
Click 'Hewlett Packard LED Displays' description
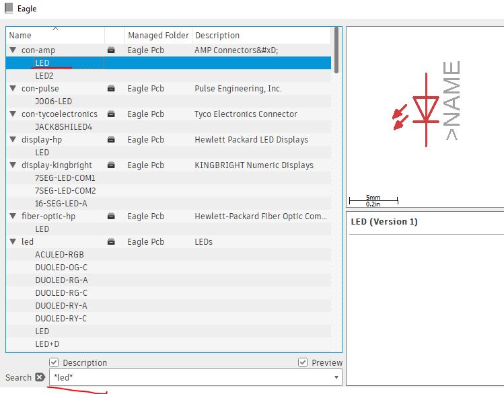tap(252, 139)
